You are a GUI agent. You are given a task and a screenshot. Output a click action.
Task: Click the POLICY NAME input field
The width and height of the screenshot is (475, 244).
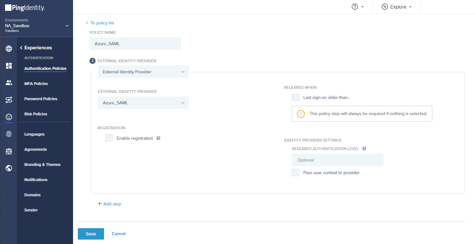[x=135, y=43]
